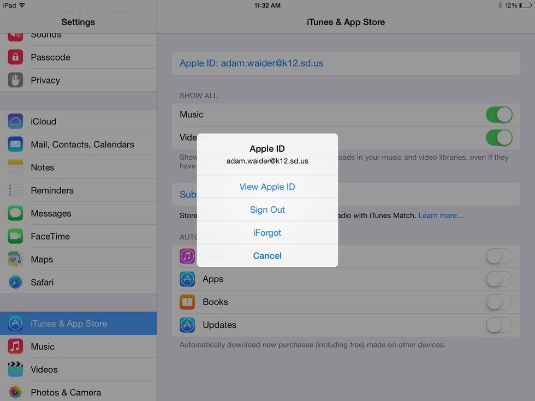535x401 pixels.
Task: Tap the Messages bubble icon
Action: tap(15, 213)
